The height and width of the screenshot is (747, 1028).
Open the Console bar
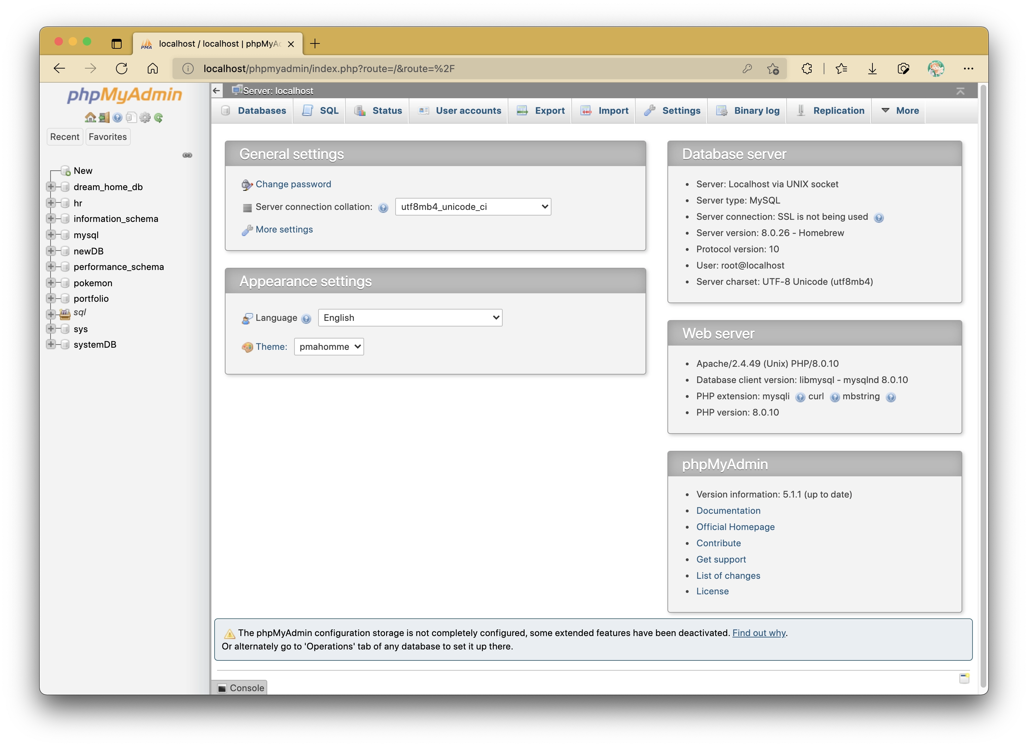tap(240, 688)
